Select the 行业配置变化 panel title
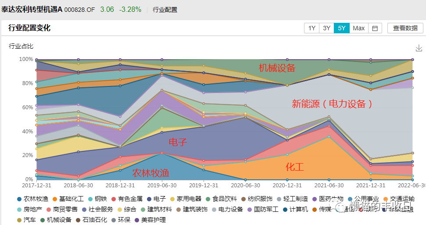Screen dimensions: 426x225 (x=29, y=28)
